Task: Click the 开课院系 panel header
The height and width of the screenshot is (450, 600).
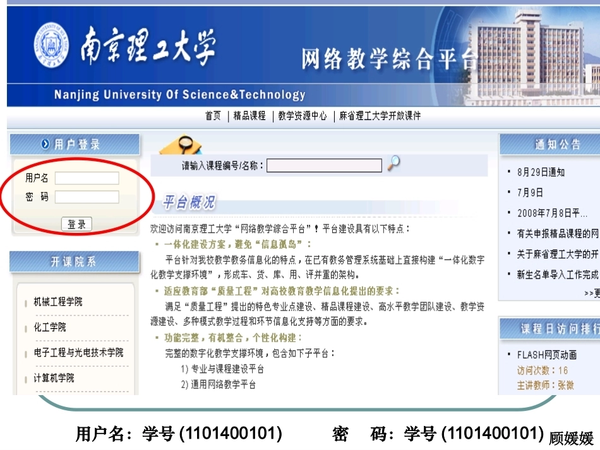Action: [x=75, y=261]
